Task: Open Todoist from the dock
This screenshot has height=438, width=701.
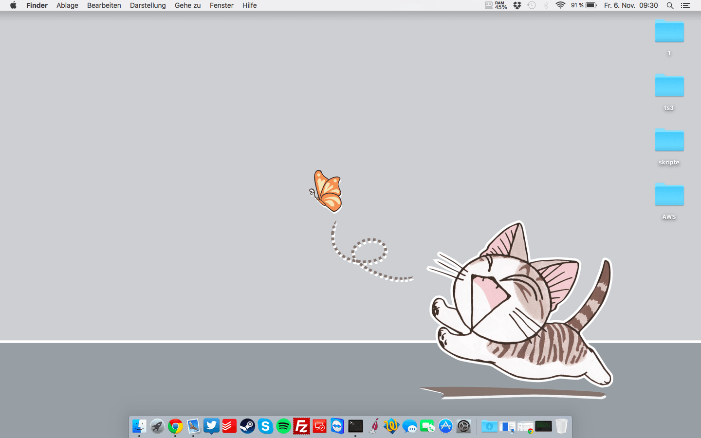Action: (x=229, y=426)
